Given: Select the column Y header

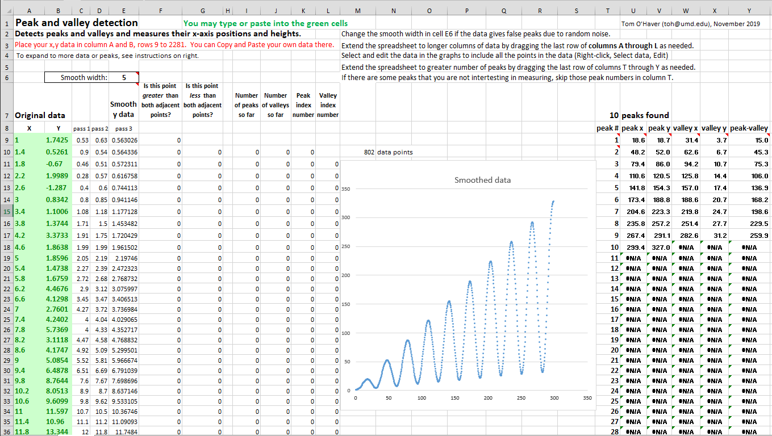Looking at the screenshot, I should click(x=749, y=11).
